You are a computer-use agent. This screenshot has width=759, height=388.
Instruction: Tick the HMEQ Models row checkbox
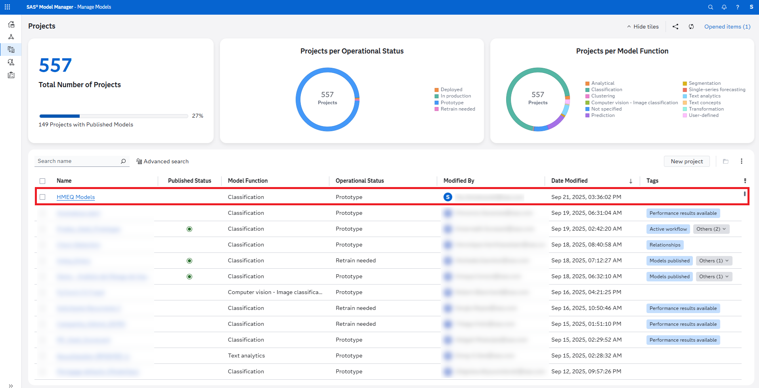tap(43, 197)
